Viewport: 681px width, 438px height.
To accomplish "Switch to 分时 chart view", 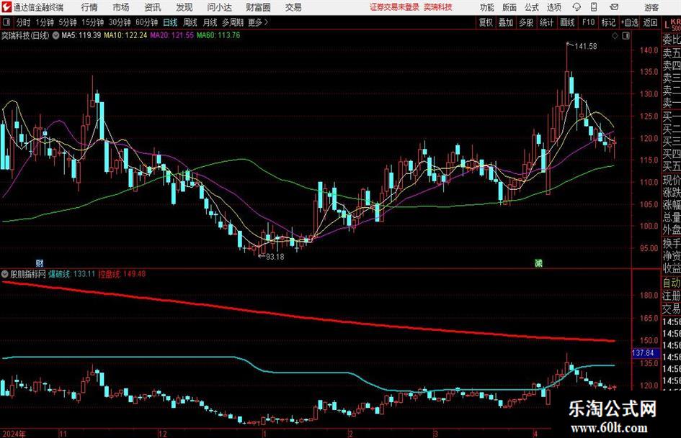I will [23, 22].
